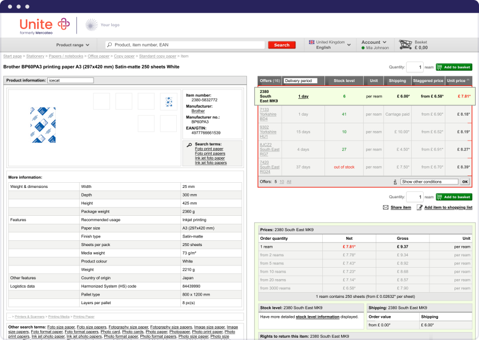Click the lower Quantity input field
The image size is (479, 340).
[415, 197]
